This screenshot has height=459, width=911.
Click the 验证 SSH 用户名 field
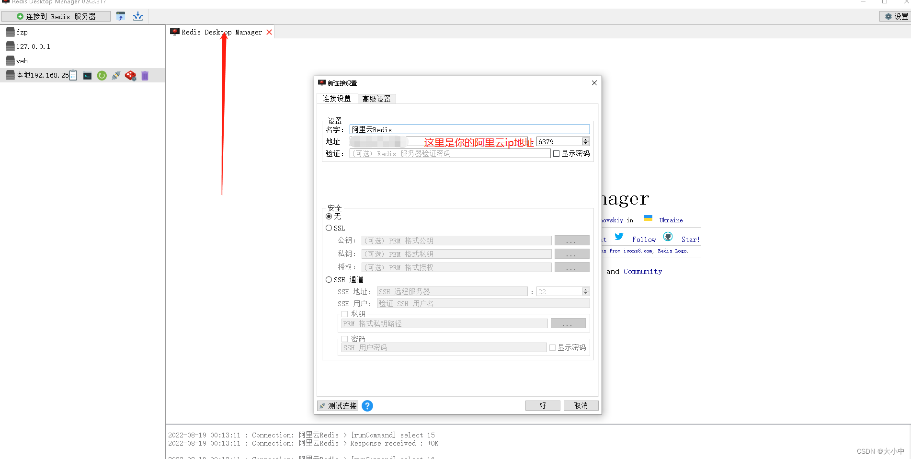tap(483, 303)
